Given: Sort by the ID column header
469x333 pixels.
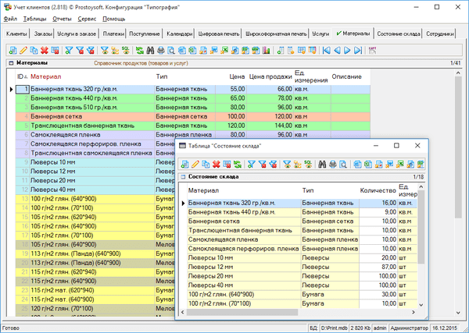Looking at the screenshot, I should [23, 76].
